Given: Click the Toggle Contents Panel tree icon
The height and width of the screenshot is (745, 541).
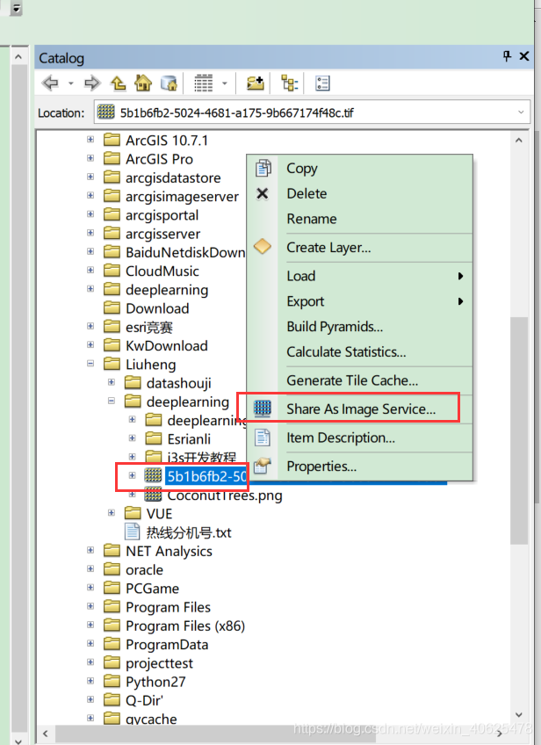Looking at the screenshot, I should [289, 83].
